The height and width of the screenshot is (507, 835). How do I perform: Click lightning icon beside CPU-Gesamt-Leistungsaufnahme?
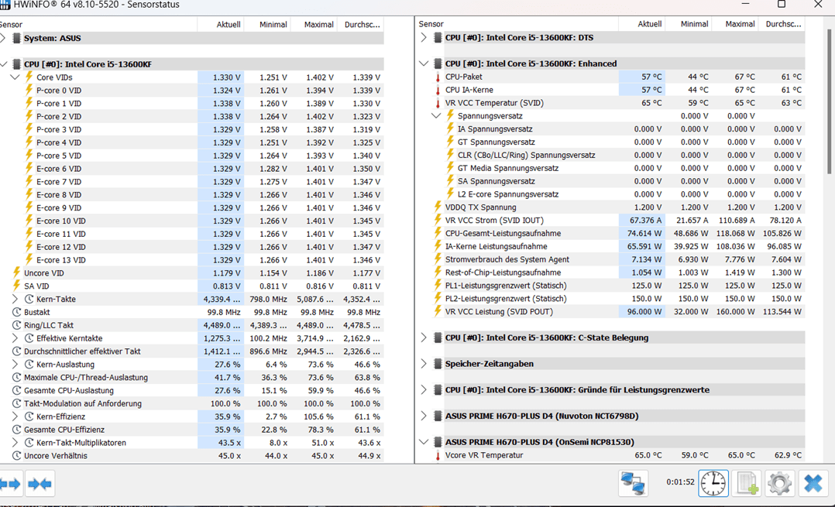click(438, 233)
